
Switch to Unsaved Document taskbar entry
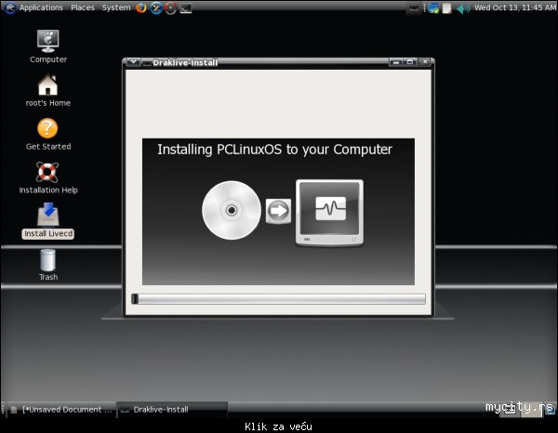(61, 410)
